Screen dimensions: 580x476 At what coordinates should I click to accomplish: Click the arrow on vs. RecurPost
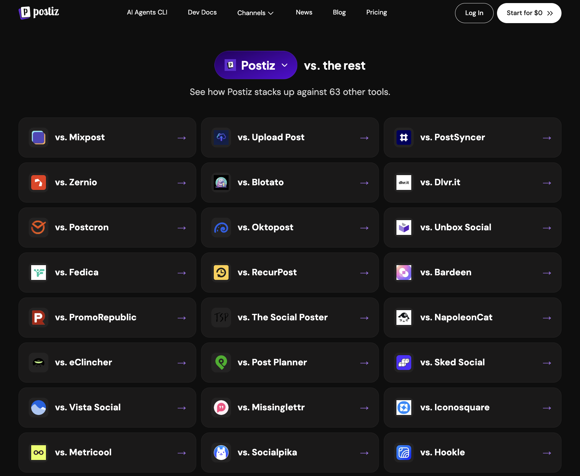(364, 273)
